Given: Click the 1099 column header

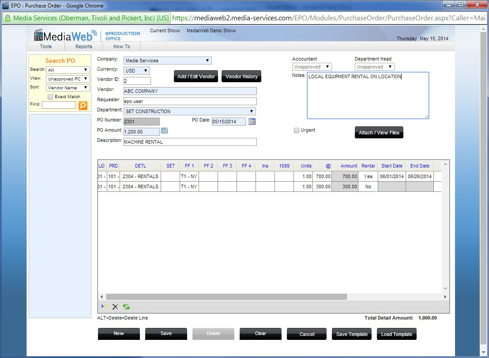Looking at the screenshot, I should [284, 166].
